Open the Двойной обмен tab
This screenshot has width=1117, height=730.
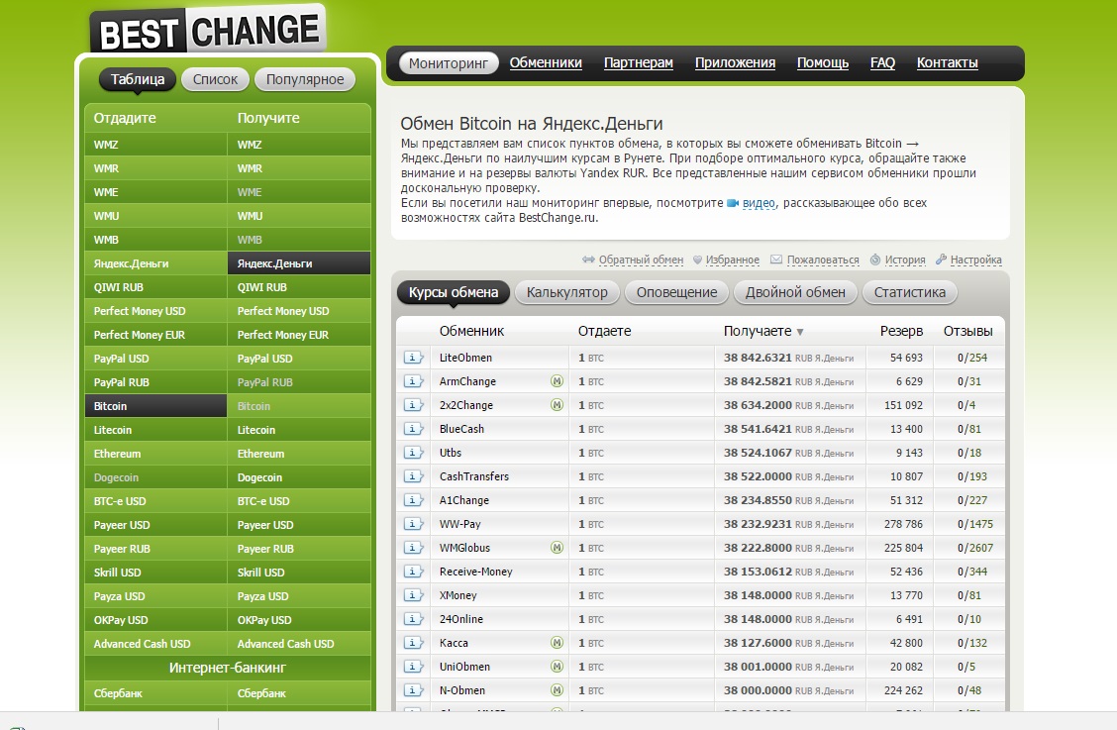pos(795,292)
